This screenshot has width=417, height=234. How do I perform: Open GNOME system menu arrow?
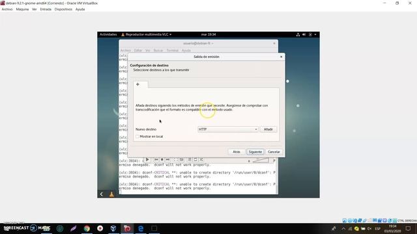point(315,34)
